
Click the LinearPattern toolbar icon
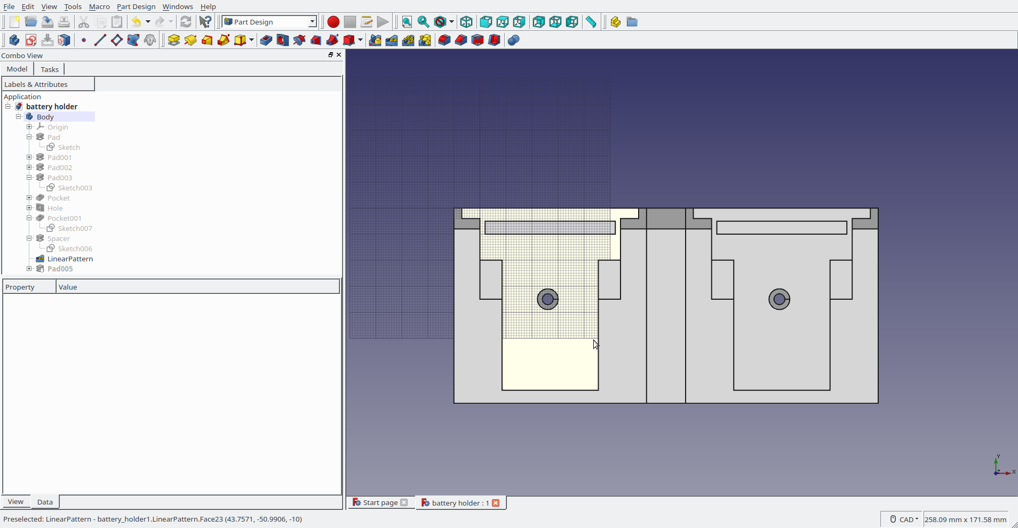tap(392, 41)
